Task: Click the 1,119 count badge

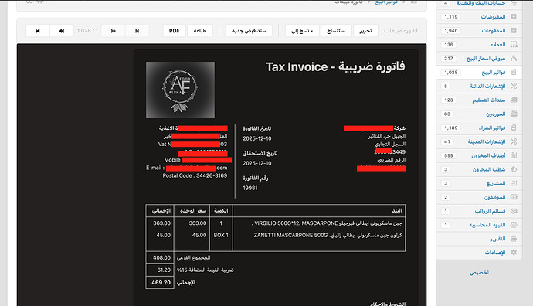Action: [x=451, y=17]
